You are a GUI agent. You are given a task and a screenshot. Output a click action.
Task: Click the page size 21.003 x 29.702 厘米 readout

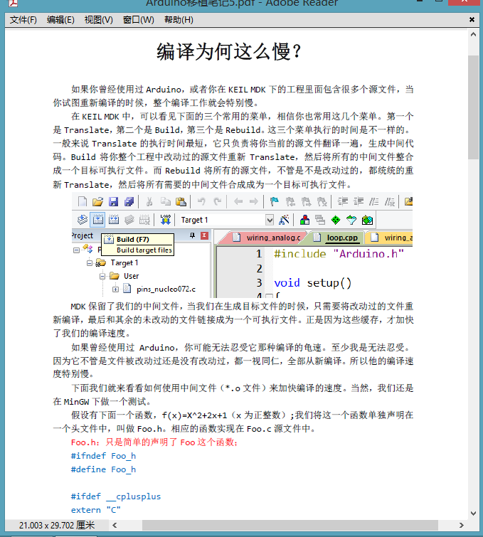pos(57,525)
